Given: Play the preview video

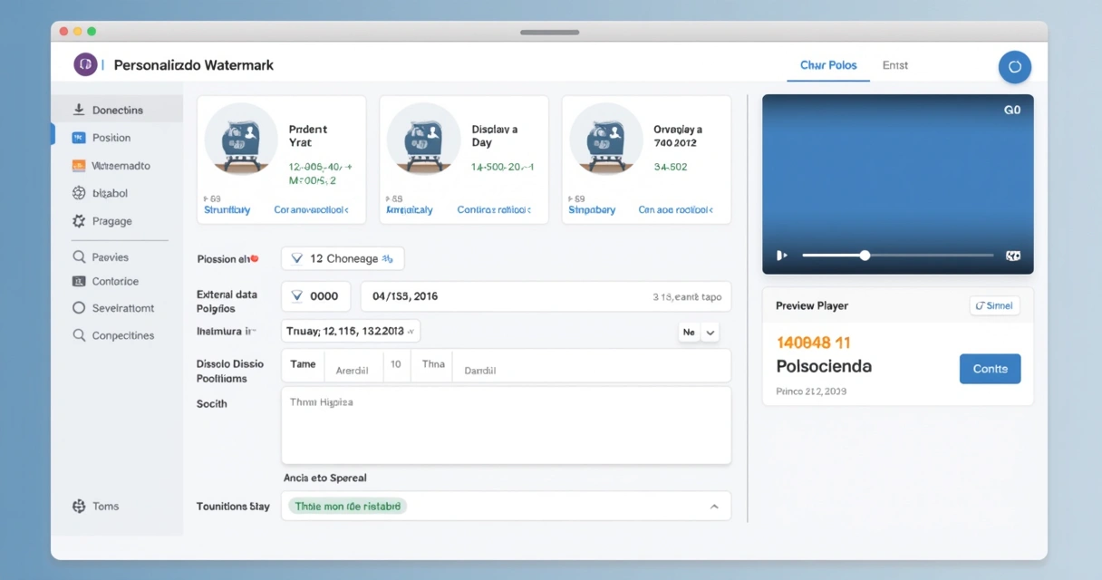Looking at the screenshot, I should [x=782, y=256].
